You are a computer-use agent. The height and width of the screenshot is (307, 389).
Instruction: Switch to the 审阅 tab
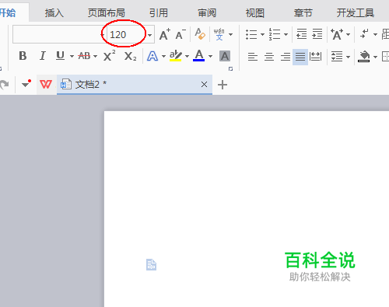(207, 12)
